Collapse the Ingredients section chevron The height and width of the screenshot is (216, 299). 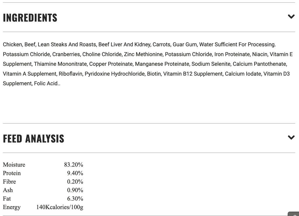point(291,17)
